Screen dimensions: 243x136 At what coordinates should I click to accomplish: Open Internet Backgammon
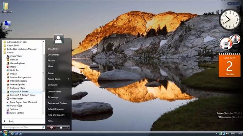21,77
